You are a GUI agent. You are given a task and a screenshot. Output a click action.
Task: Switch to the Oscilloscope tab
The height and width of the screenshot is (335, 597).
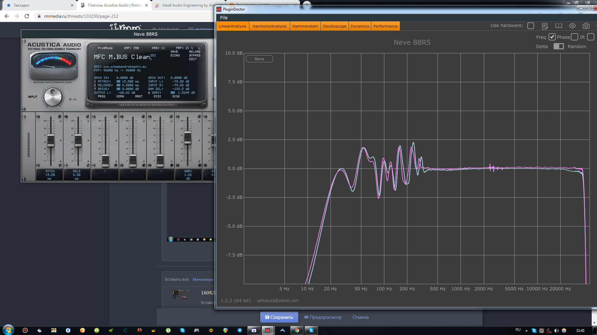pos(334,26)
